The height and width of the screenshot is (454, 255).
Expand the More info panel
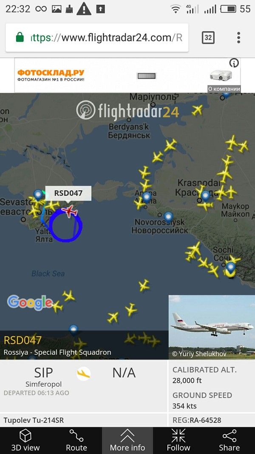pos(127,440)
